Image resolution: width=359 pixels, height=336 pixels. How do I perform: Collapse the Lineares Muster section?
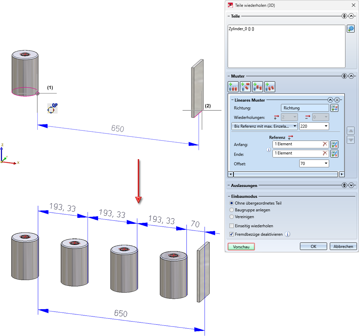point(330,100)
